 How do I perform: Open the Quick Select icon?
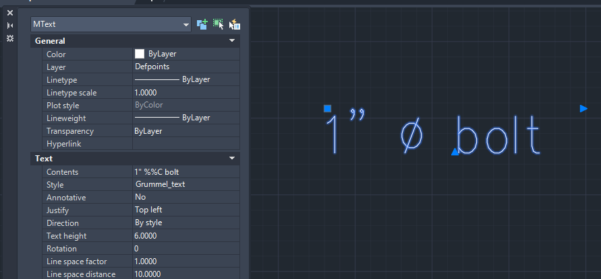235,24
